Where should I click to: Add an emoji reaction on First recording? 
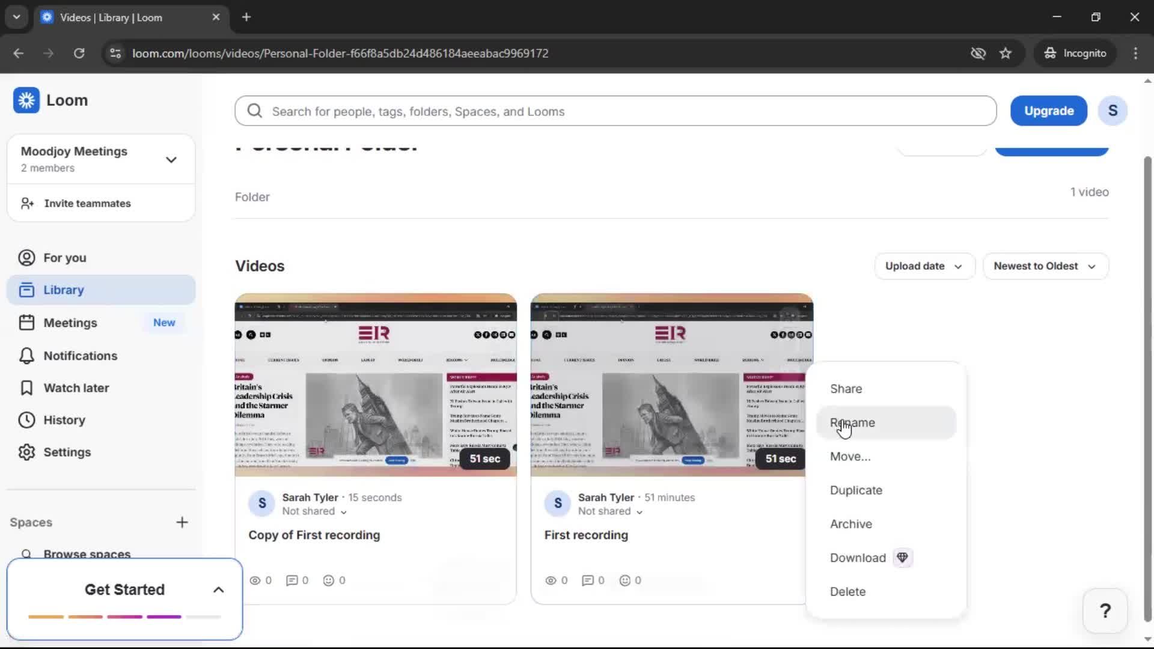tap(626, 580)
